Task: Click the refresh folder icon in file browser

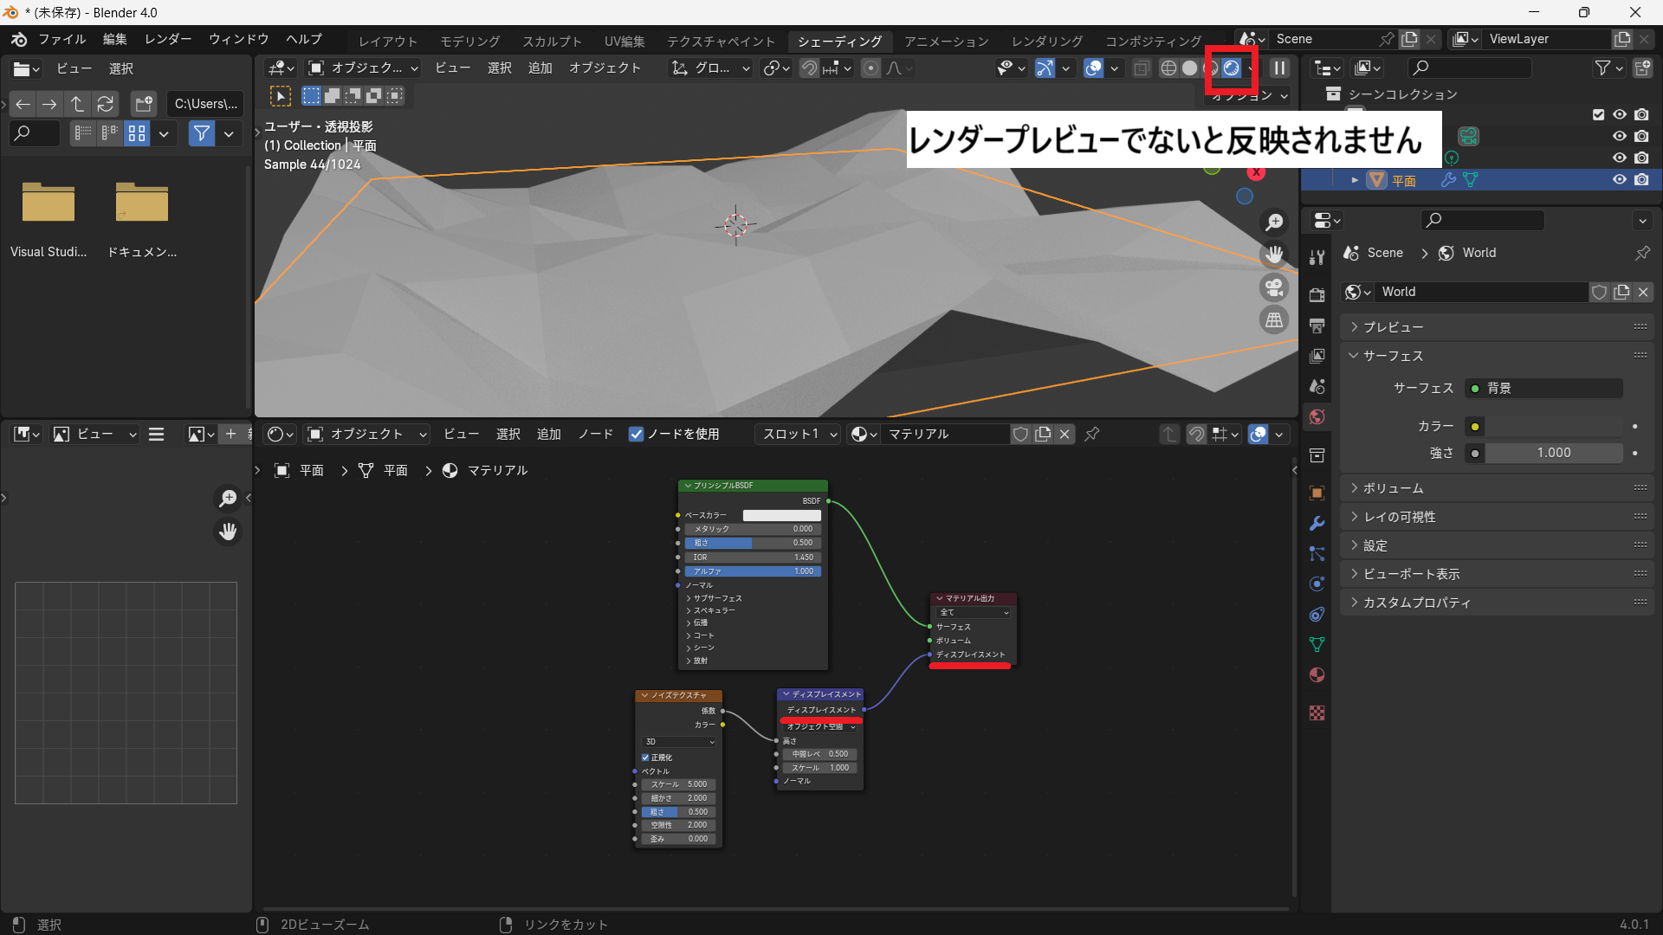Action: 106,104
